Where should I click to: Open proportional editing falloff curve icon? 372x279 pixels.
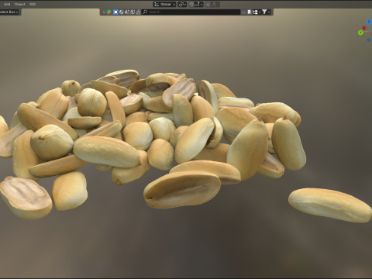point(214,5)
